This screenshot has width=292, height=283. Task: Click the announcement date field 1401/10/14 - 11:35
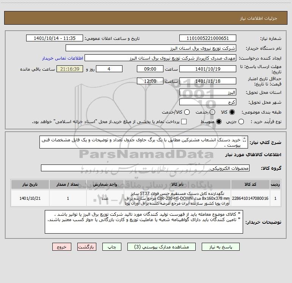(x=55, y=38)
